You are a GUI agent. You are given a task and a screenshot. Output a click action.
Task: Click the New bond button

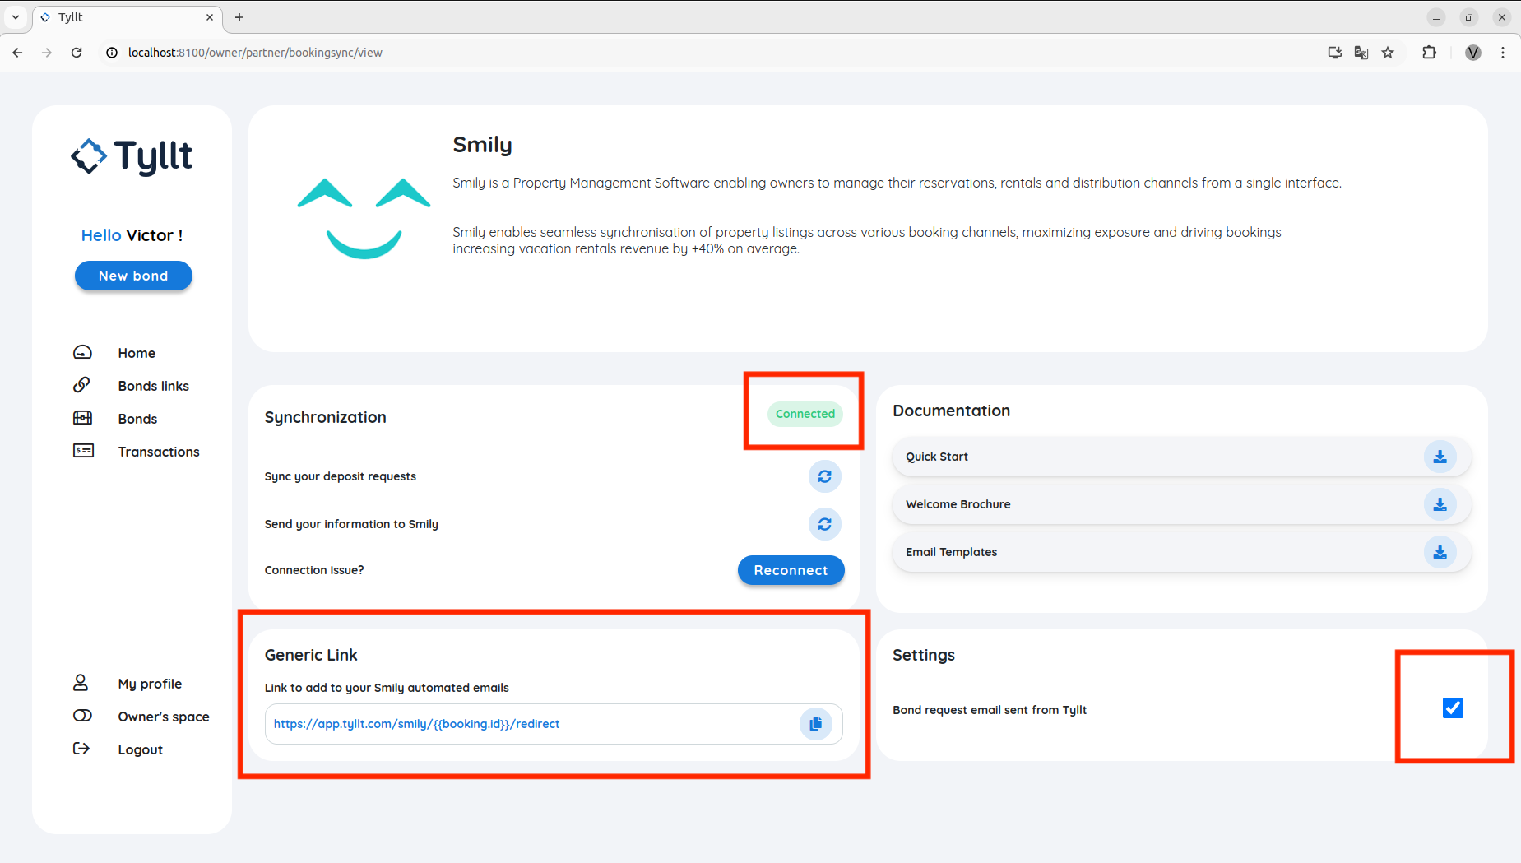click(x=133, y=276)
